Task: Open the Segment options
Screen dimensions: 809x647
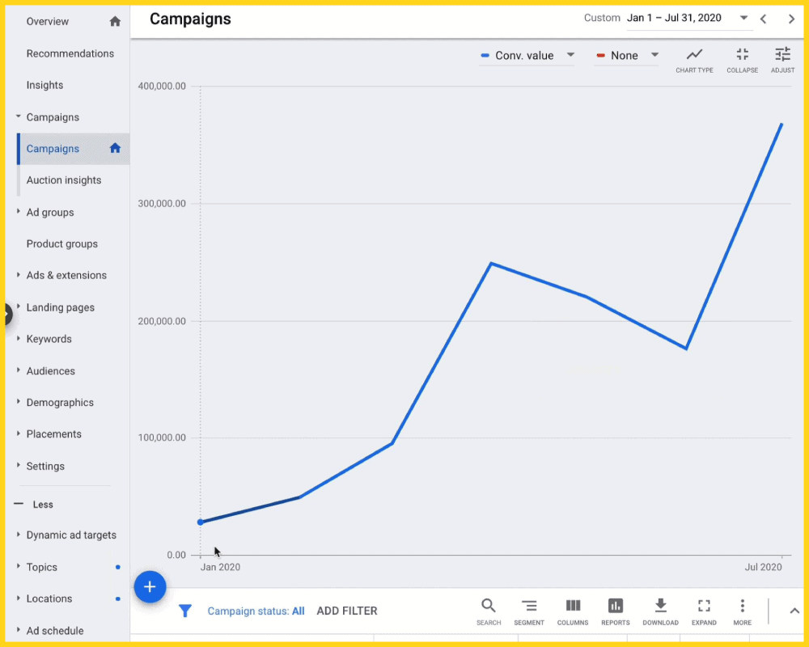Action: pos(529,612)
